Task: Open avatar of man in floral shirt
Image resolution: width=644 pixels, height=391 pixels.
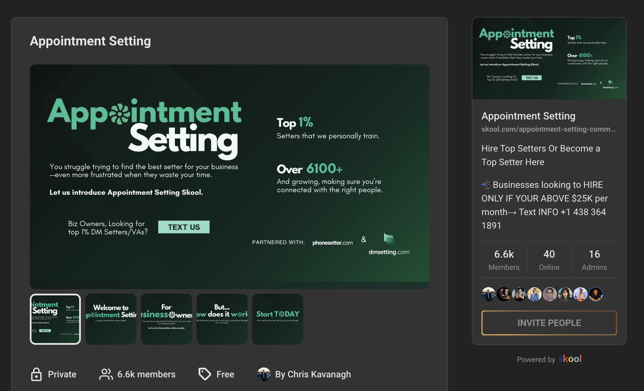Action: [x=519, y=294]
